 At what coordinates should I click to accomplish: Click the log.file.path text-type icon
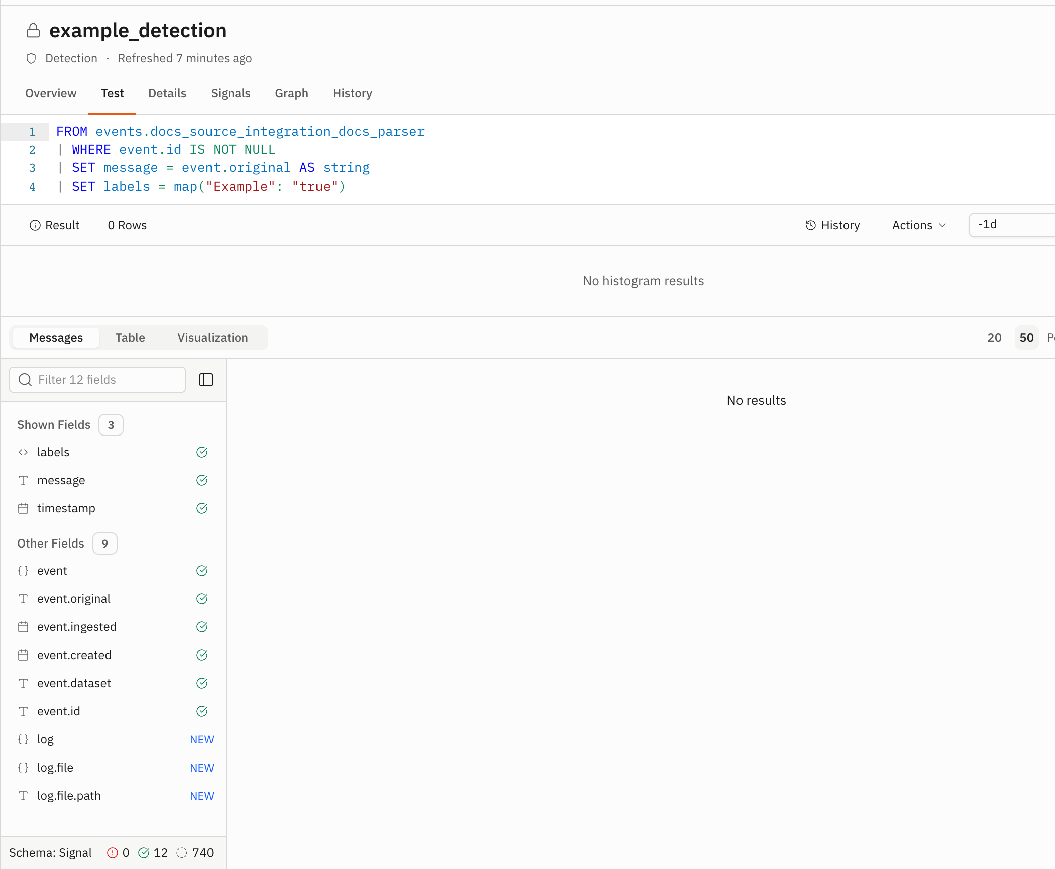[x=23, y=796]
